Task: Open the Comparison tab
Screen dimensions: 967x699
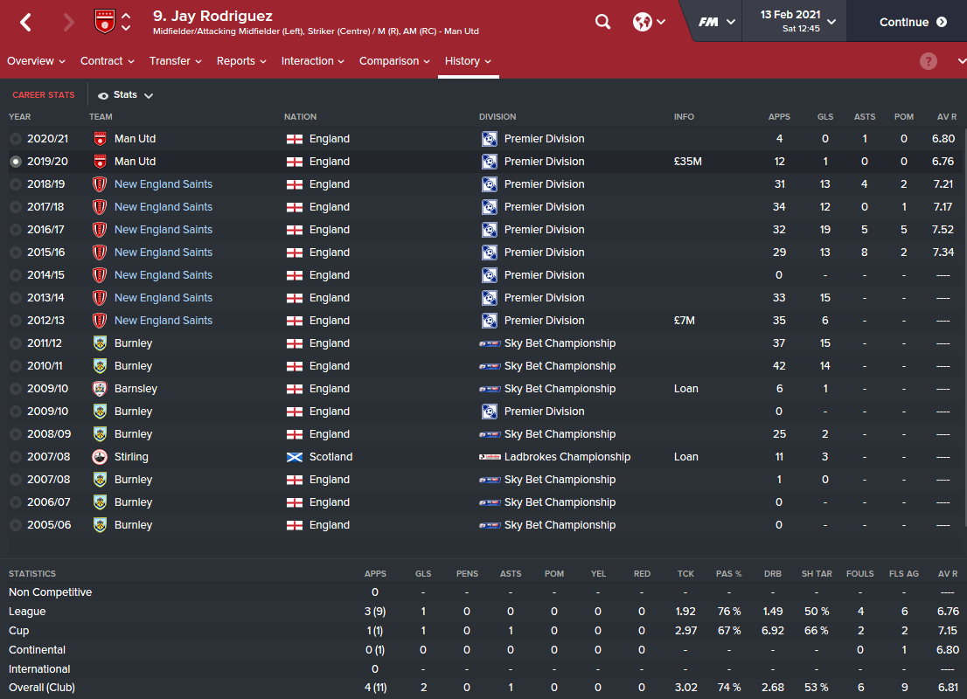Action: pos(394,61)
